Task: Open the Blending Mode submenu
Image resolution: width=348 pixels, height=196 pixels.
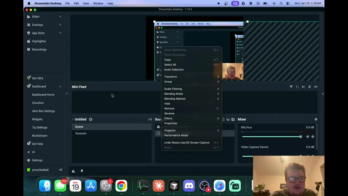Action: pos(191,94)
